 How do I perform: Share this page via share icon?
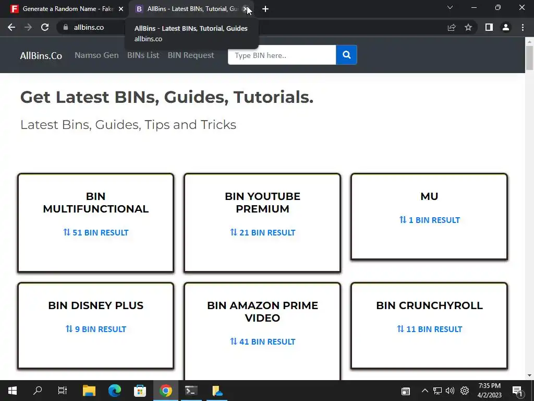click(x=452, y=27)
